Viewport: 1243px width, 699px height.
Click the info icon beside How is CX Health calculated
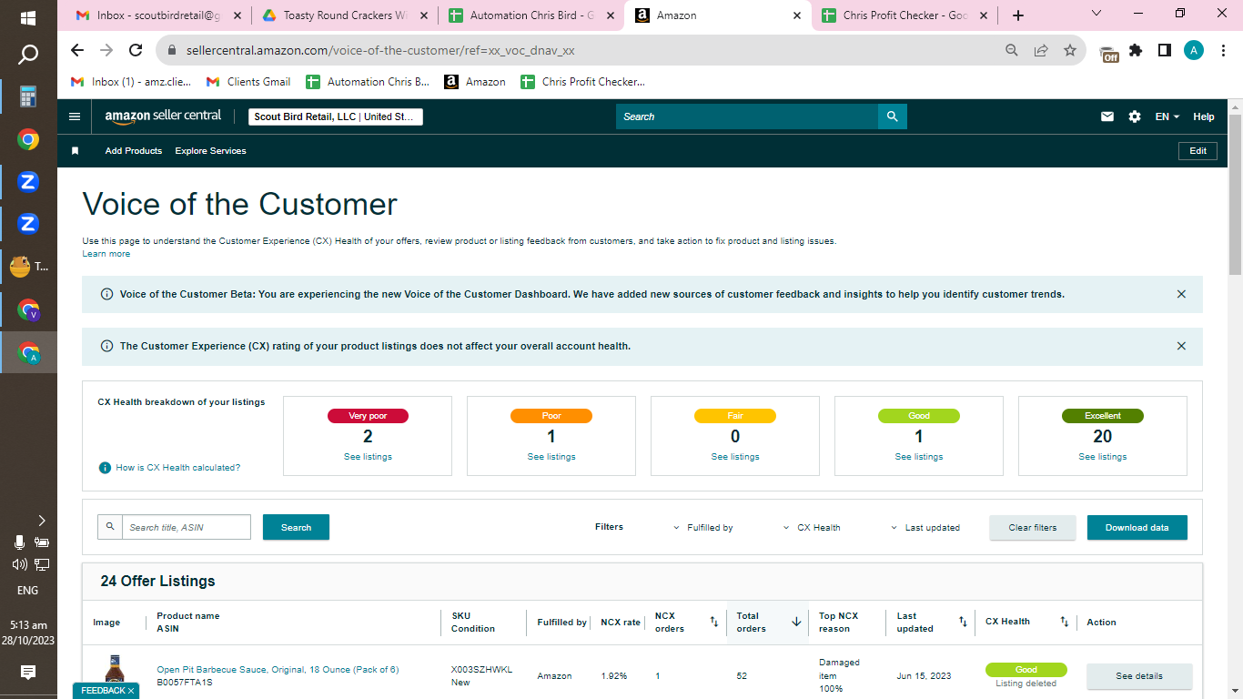pos(105,468)
